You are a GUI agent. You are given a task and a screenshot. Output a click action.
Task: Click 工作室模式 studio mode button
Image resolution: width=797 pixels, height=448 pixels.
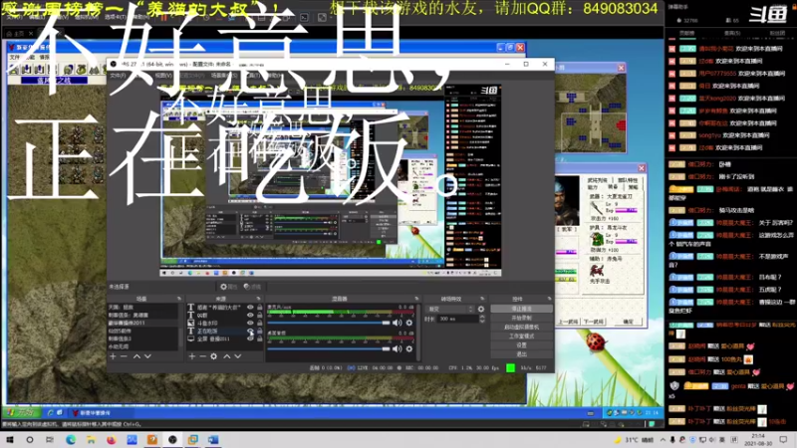click(x=521, y=336)
